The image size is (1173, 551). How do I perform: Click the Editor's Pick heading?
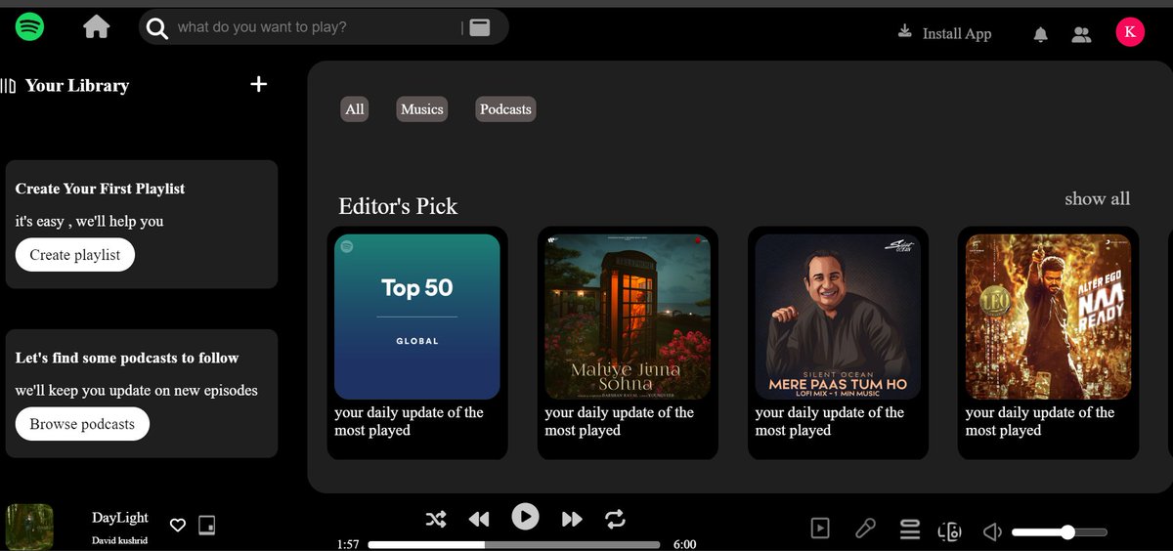point(398,206)
